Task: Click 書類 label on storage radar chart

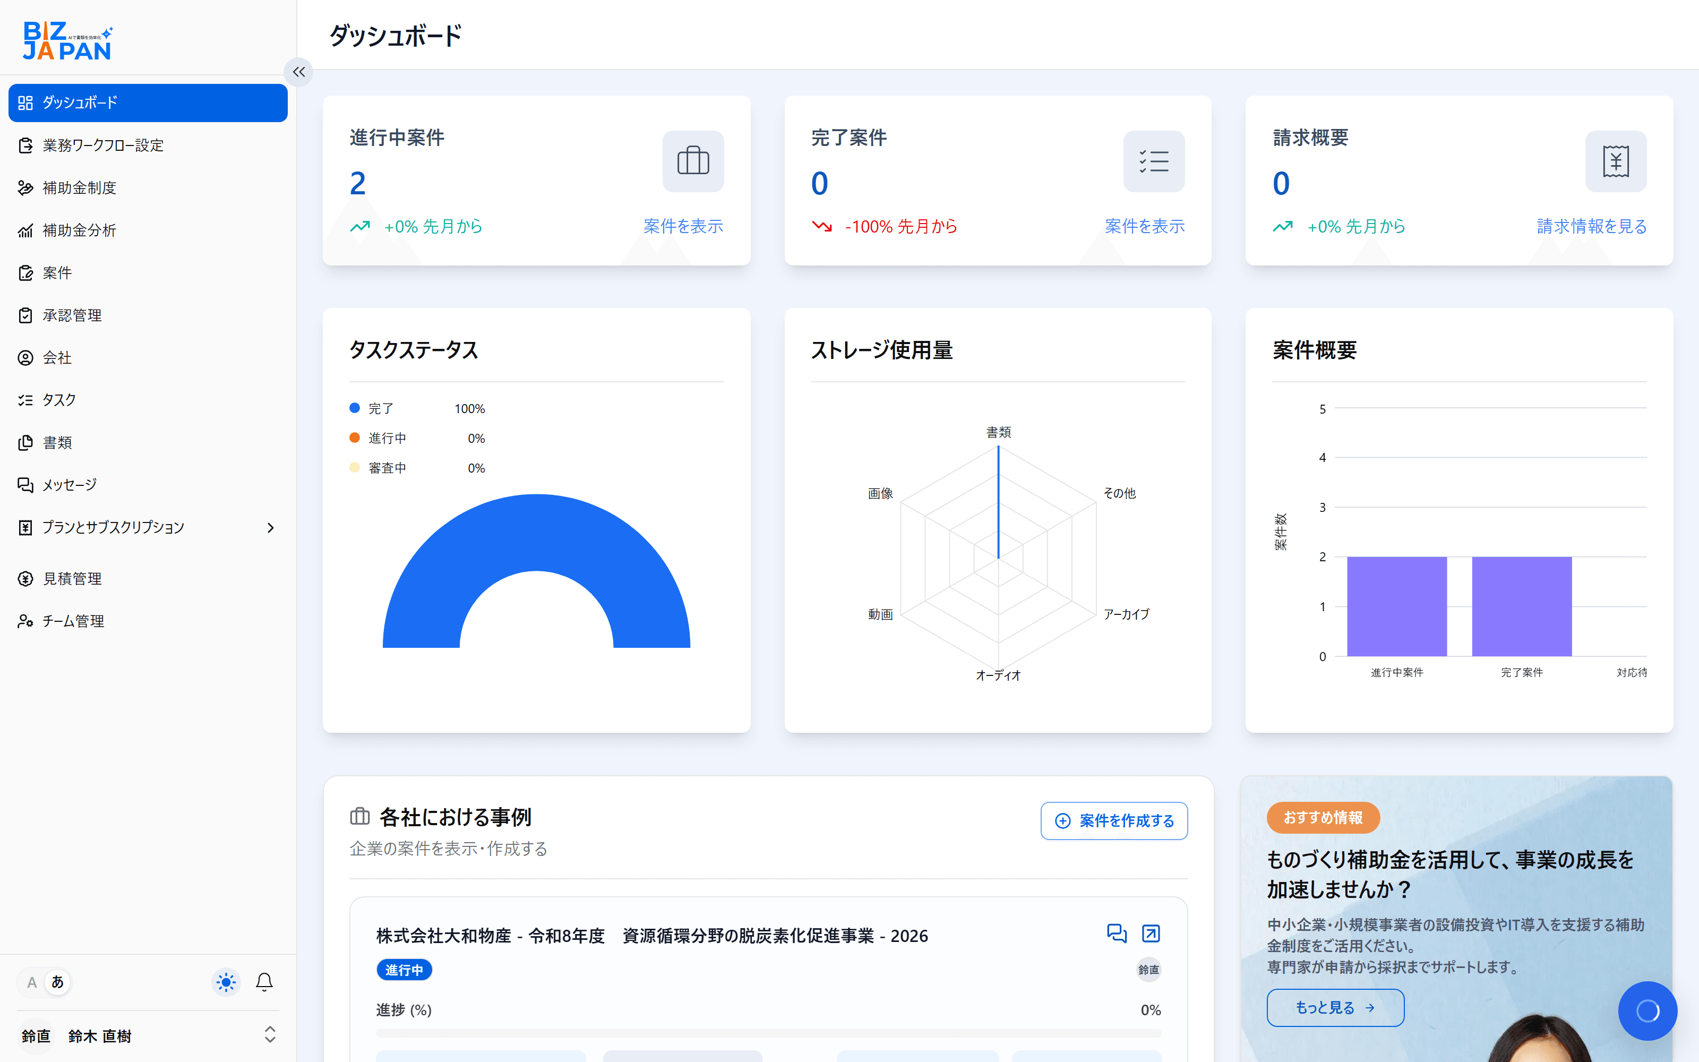Action: [998, 432]
